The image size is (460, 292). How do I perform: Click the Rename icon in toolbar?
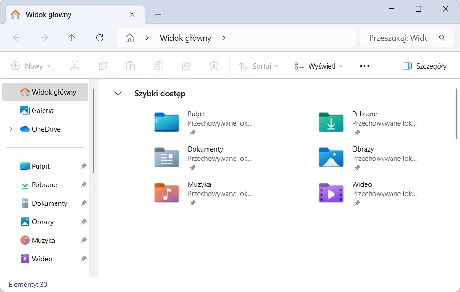click(x=158, y=66)
